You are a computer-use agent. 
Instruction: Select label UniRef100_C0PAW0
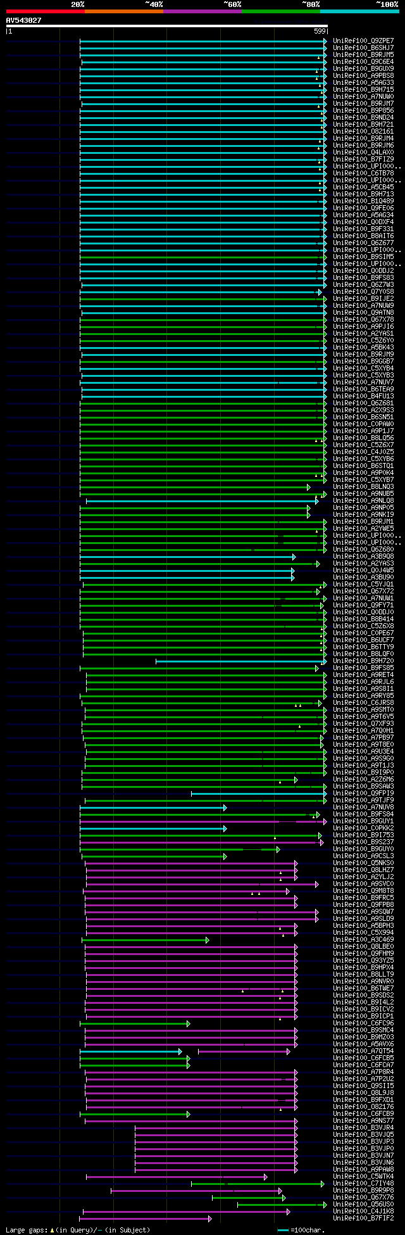tap(363, 424)
